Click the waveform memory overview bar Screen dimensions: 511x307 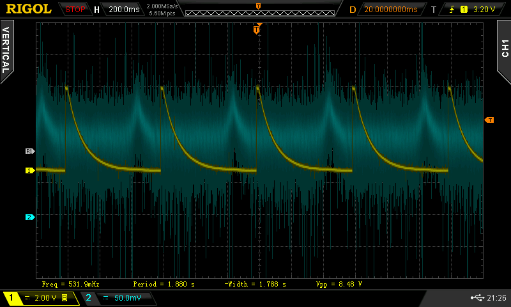pyautogui.click(x=260, y=13)
